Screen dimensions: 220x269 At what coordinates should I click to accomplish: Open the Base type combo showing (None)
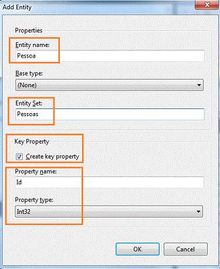coord(109,85)
